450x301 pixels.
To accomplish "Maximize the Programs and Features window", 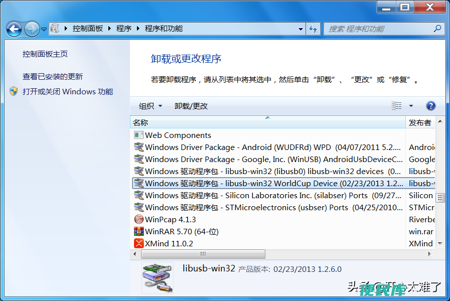I will (x=405, y=7).
